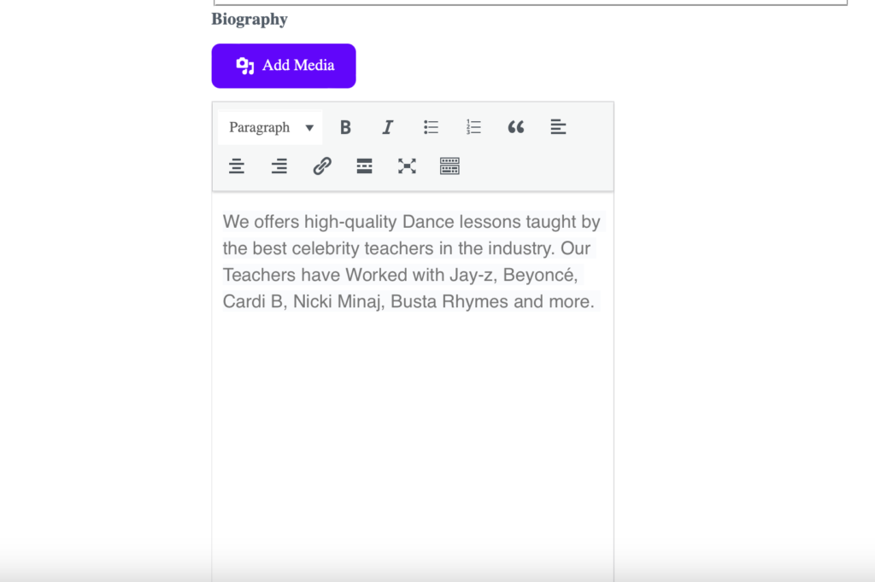The height and width of the screenshot is (582, 875).
Task: Align text right
Action: 279,166
